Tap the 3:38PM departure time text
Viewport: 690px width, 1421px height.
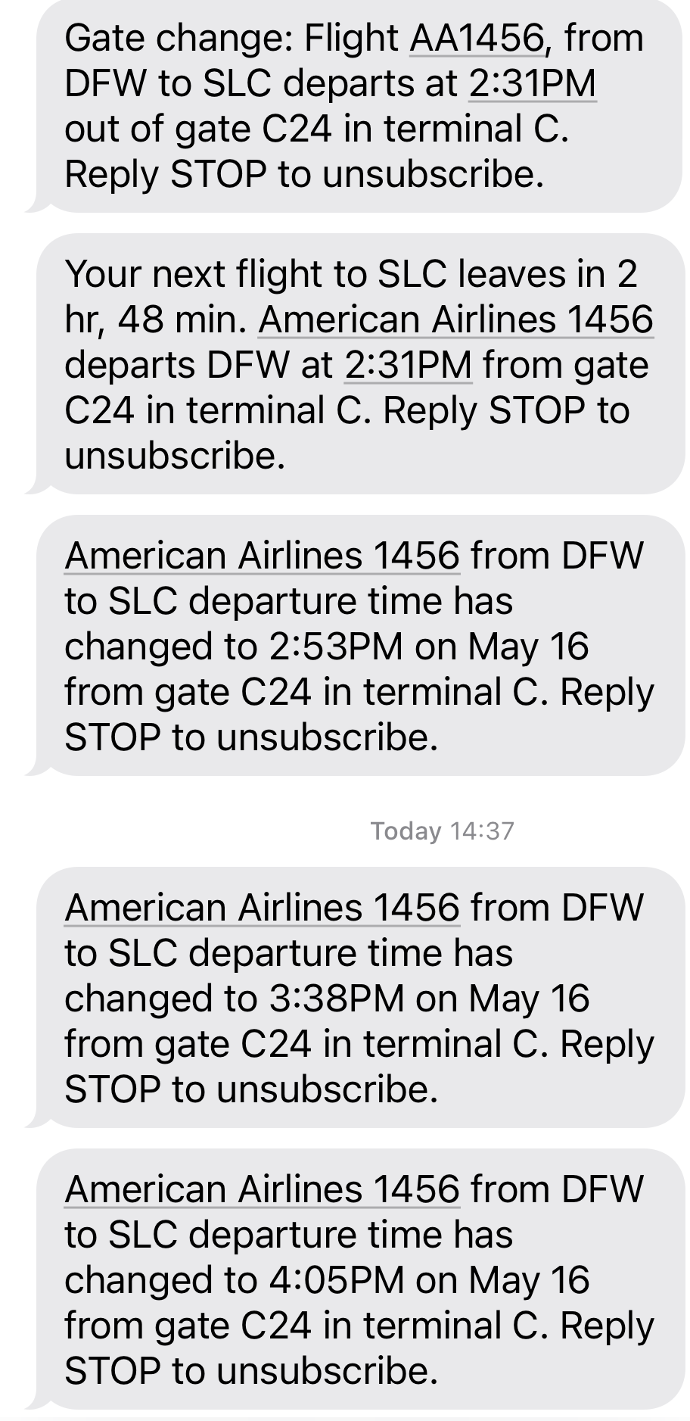coord(335,998)
